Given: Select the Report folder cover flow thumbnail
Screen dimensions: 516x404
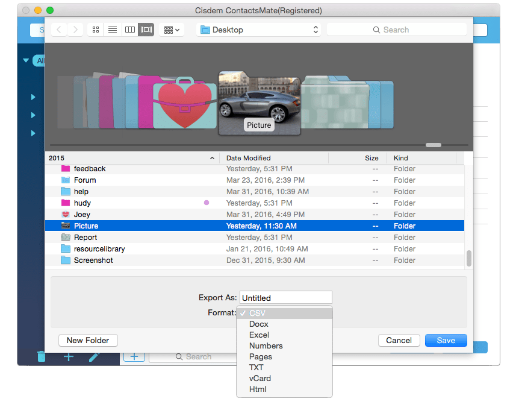Looking at the screenshot, I should pyautogui.click(x=335, y=102).
